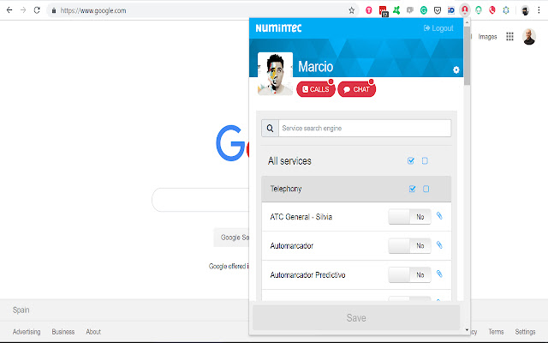Open the pink round extension icon
Image resolution: width=548 pixels, height=343 pixels.
[x=369, y=10]
